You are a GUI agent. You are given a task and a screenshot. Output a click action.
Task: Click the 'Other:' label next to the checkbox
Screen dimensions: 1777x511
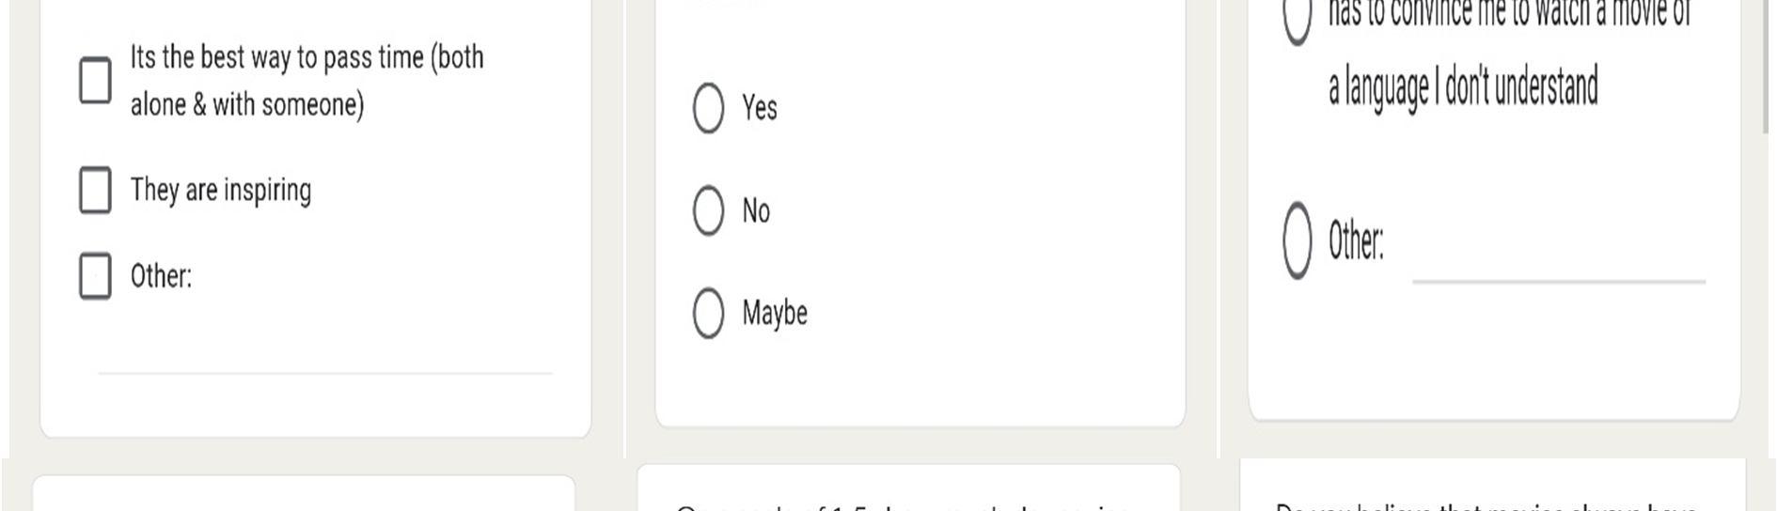click(161, 276)
